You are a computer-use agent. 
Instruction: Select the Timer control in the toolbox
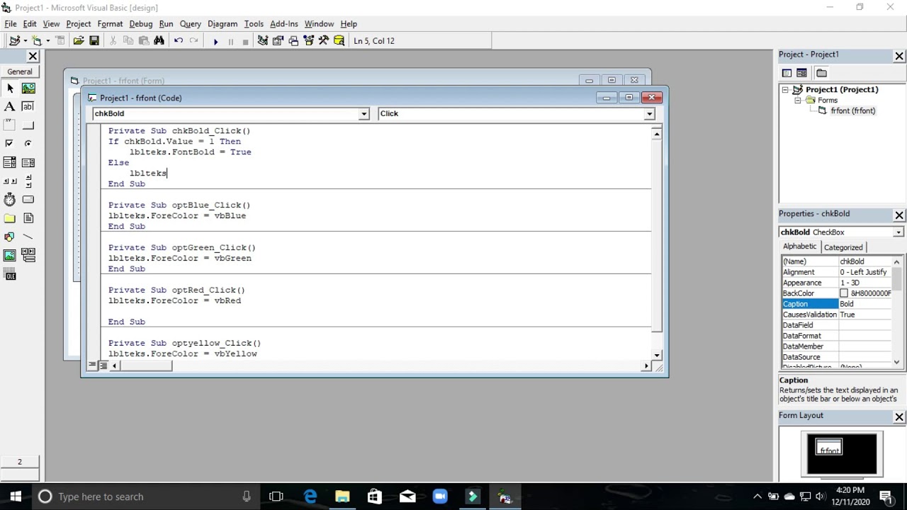[x=10, y=200]
